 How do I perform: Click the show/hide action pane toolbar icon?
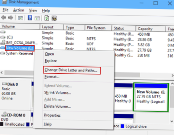click(37, 18)
